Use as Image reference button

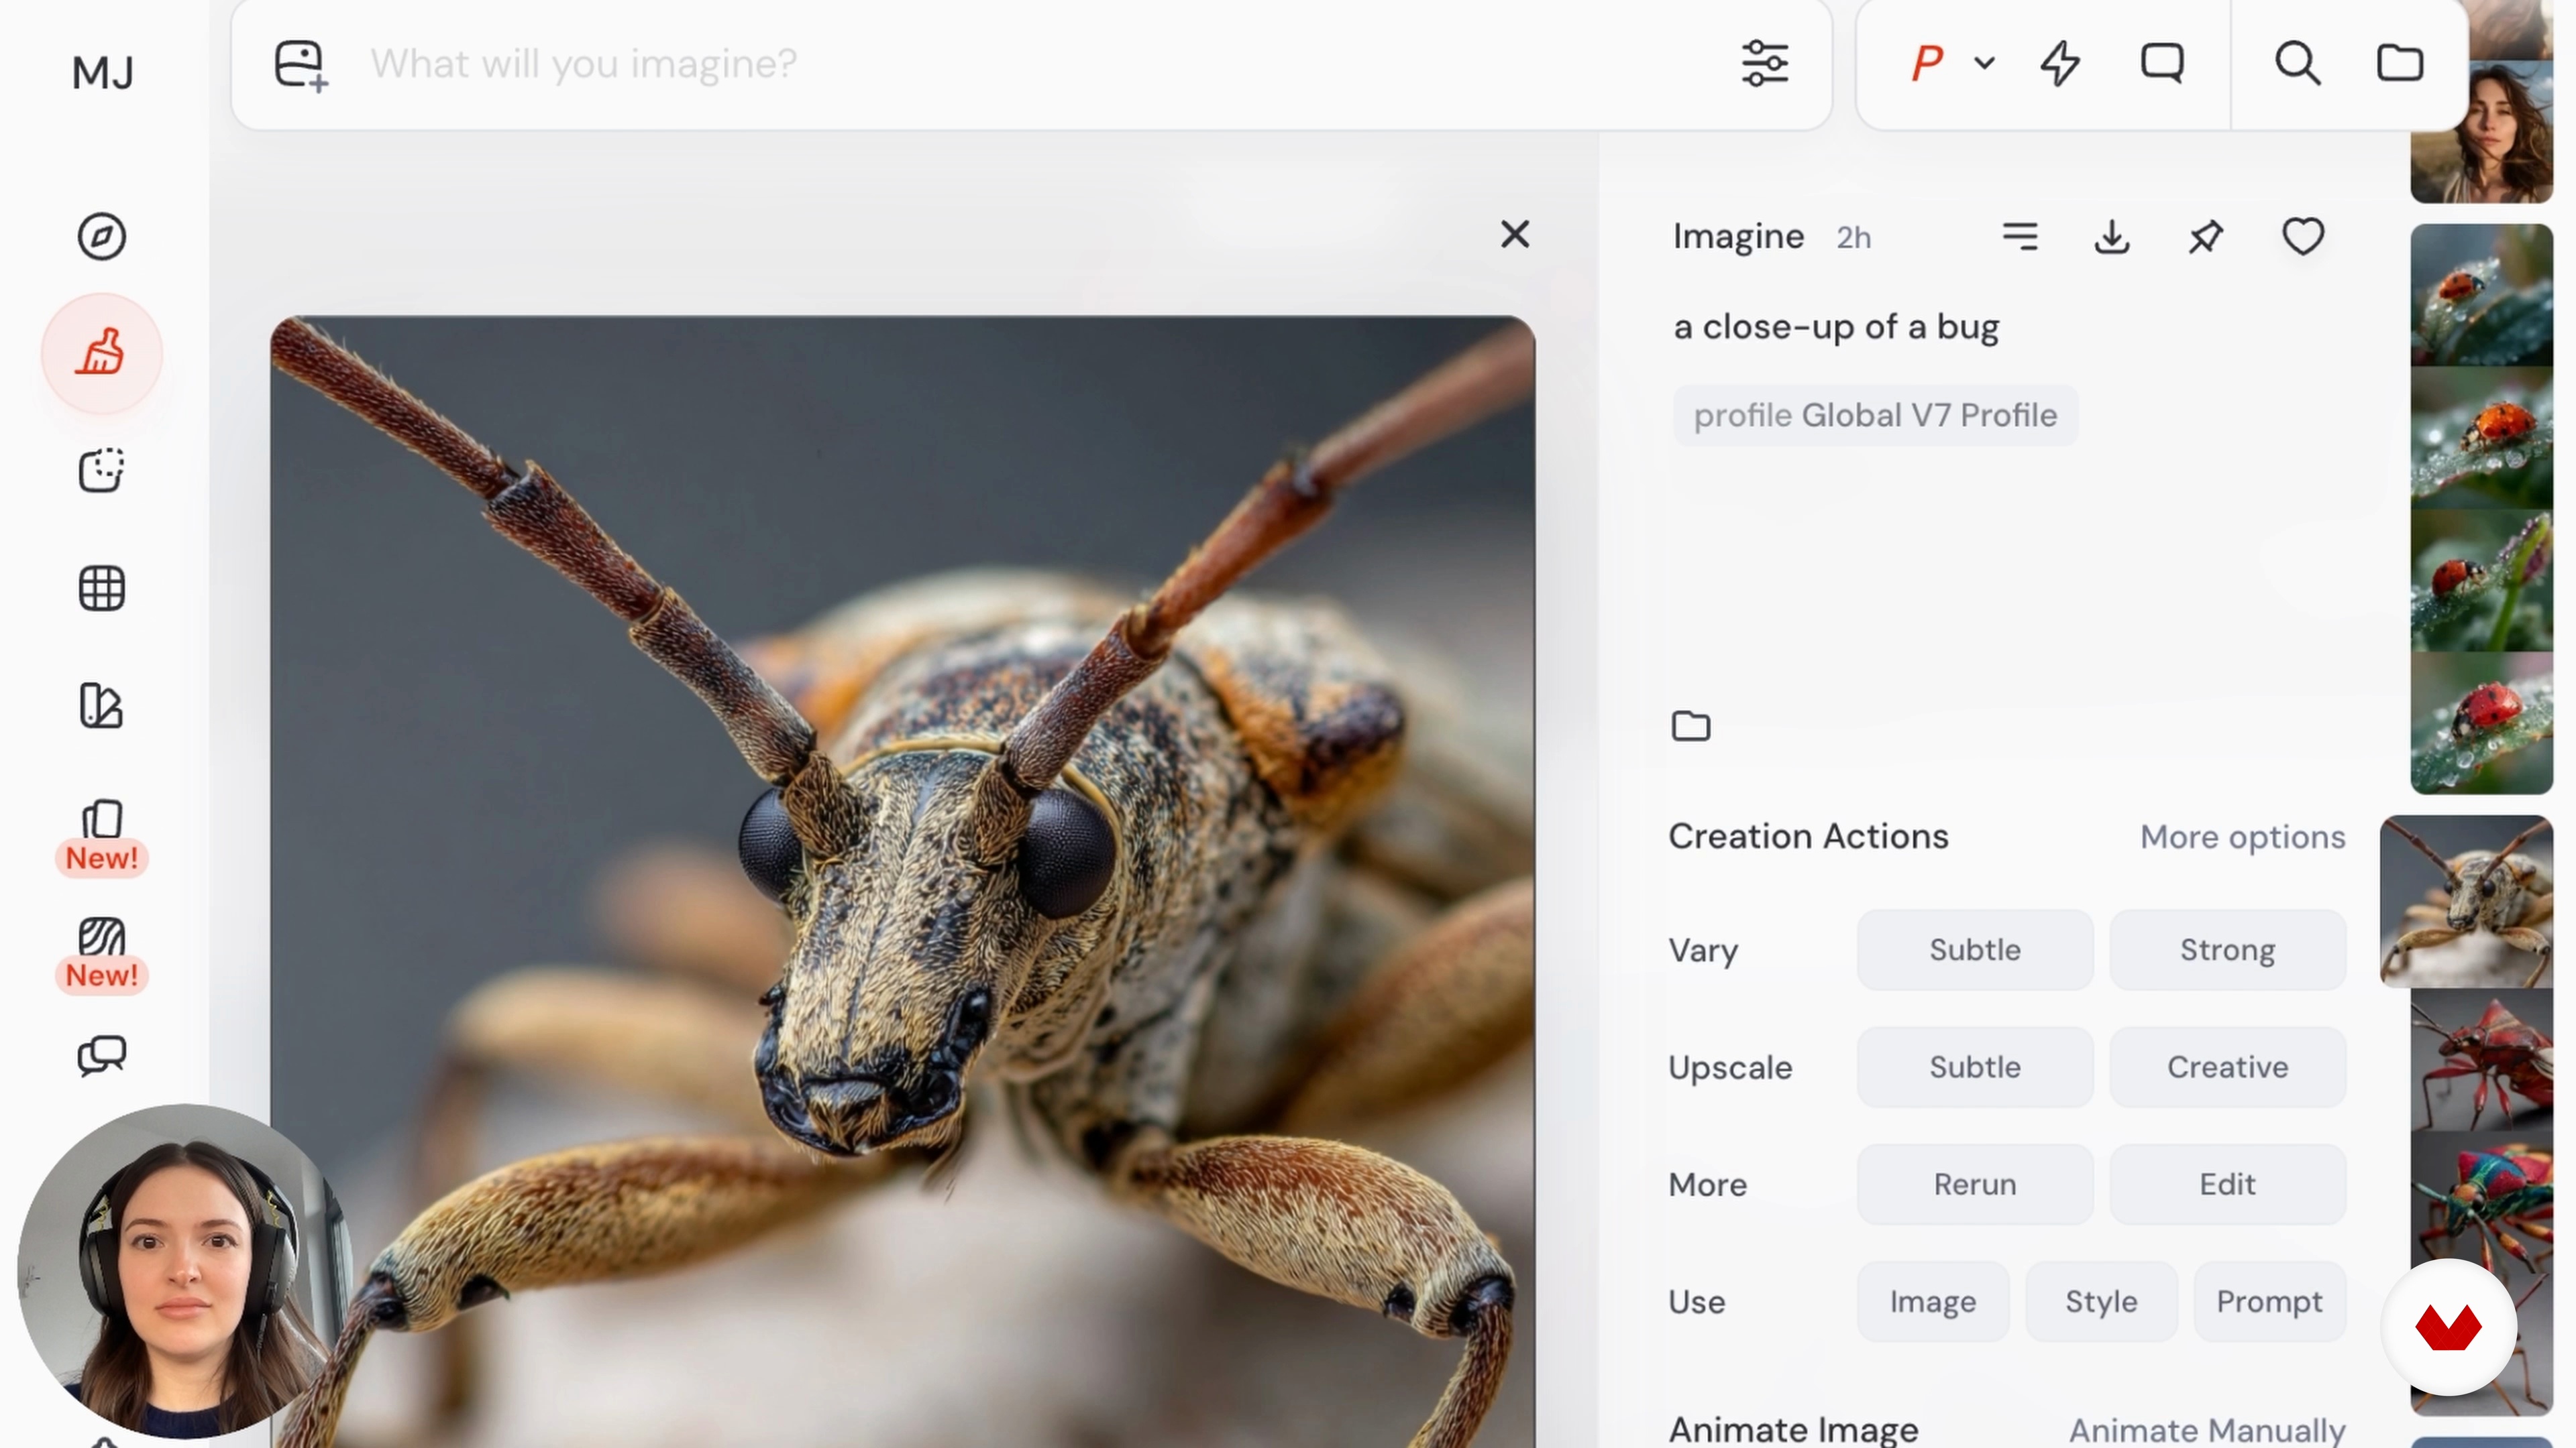[x=1933, y=1301]
